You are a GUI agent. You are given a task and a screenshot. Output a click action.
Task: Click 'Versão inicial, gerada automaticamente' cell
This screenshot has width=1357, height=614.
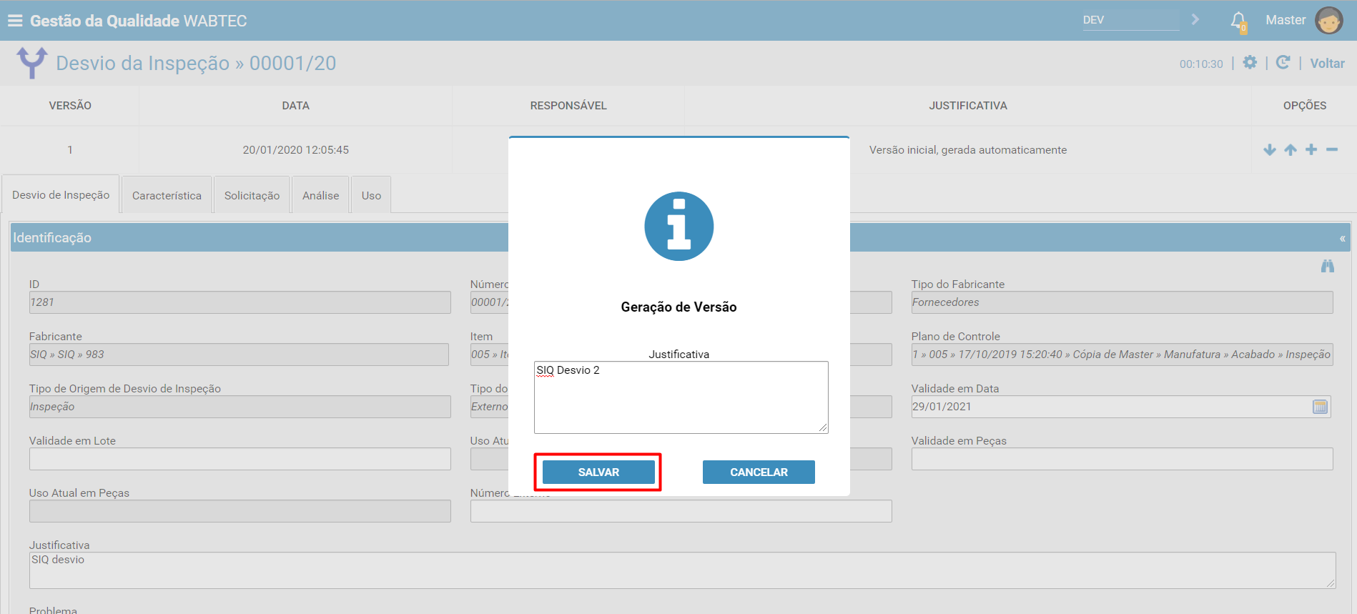pos(968,149)
